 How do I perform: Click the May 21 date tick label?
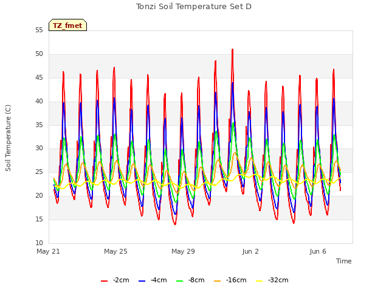click(49, 251)
